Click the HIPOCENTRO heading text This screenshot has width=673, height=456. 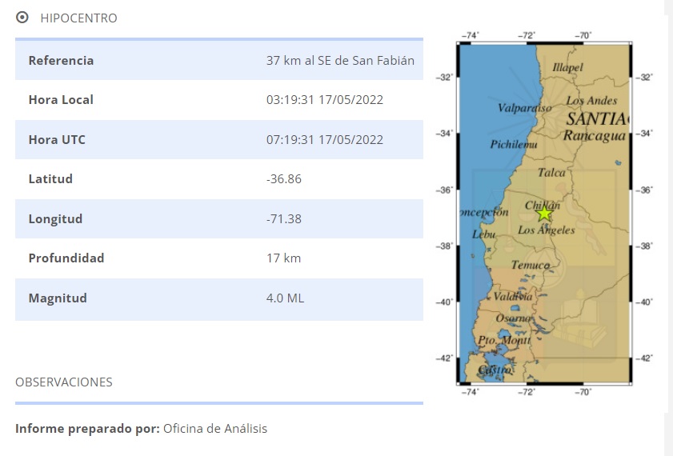click(78, 18)
